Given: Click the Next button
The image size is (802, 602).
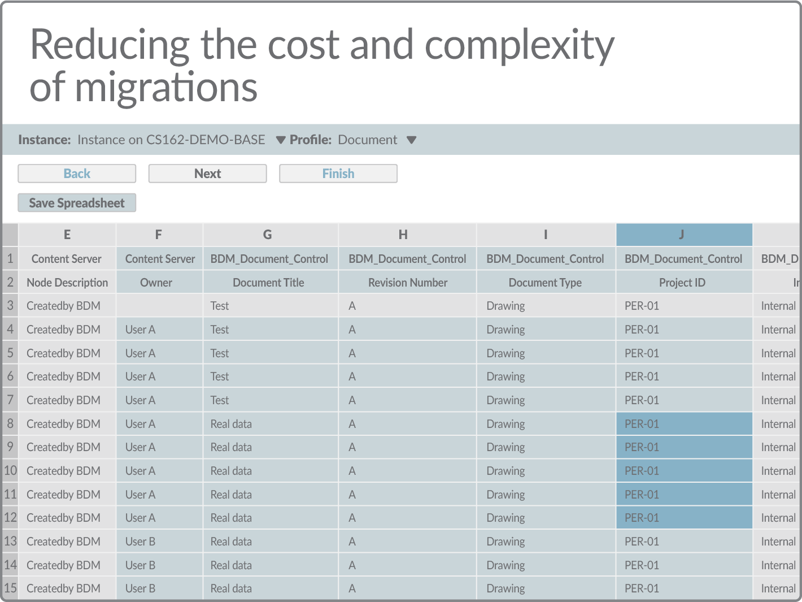Looking at the screenshot, I should [207, 174].
